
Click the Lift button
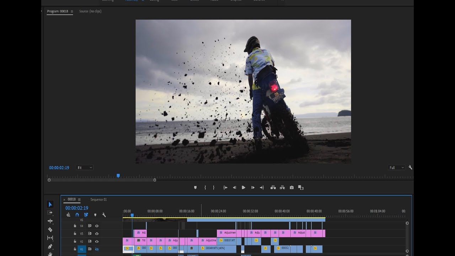(x=273, y=187)
